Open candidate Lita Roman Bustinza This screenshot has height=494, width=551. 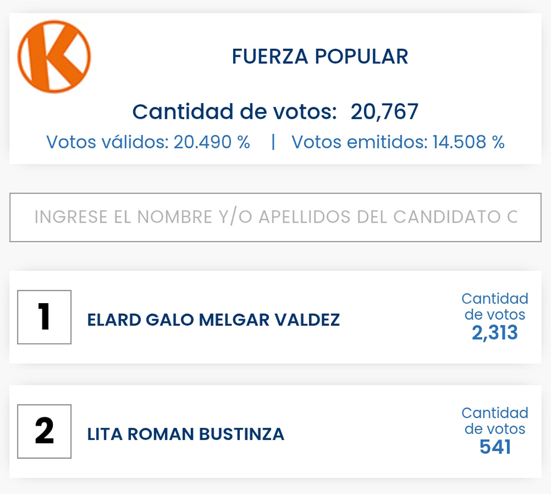point(185,434)
